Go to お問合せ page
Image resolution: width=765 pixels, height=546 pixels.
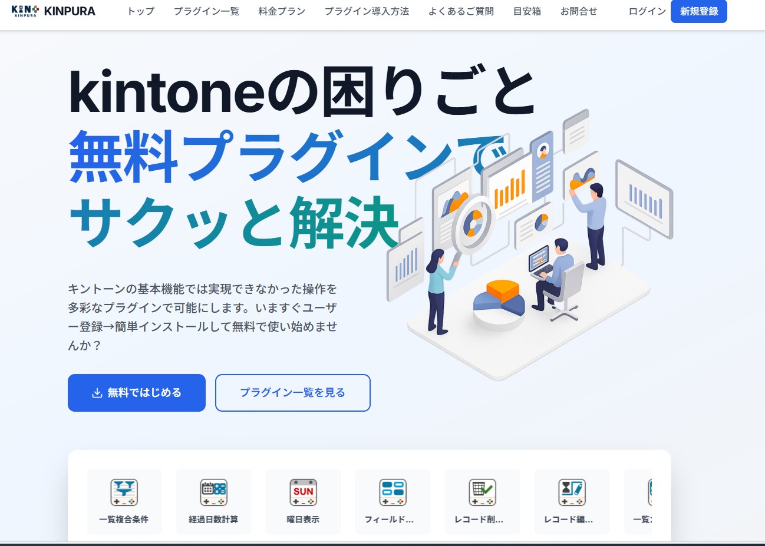click(x=579, y=11)
